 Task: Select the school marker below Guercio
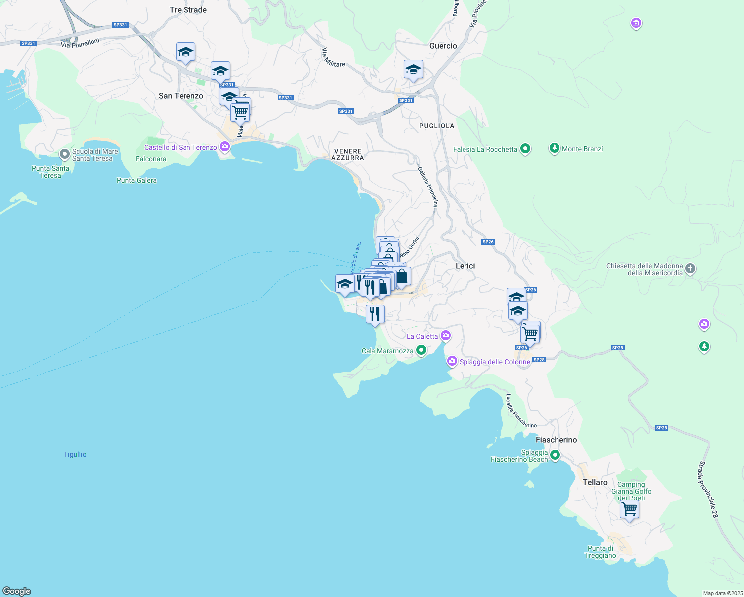click(x=413, y=70)
